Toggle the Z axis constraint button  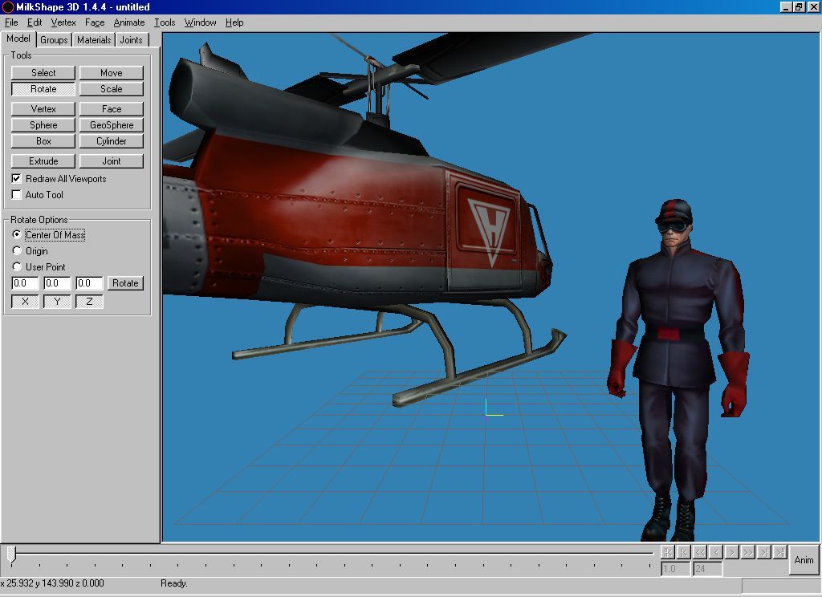89,302
